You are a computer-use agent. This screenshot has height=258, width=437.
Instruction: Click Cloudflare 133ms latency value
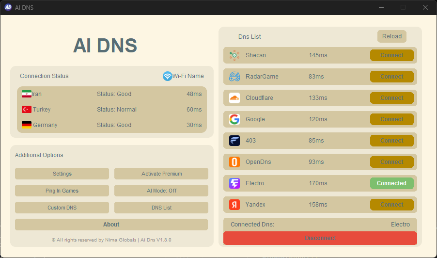pyautogui.click(x=318, y=98)
